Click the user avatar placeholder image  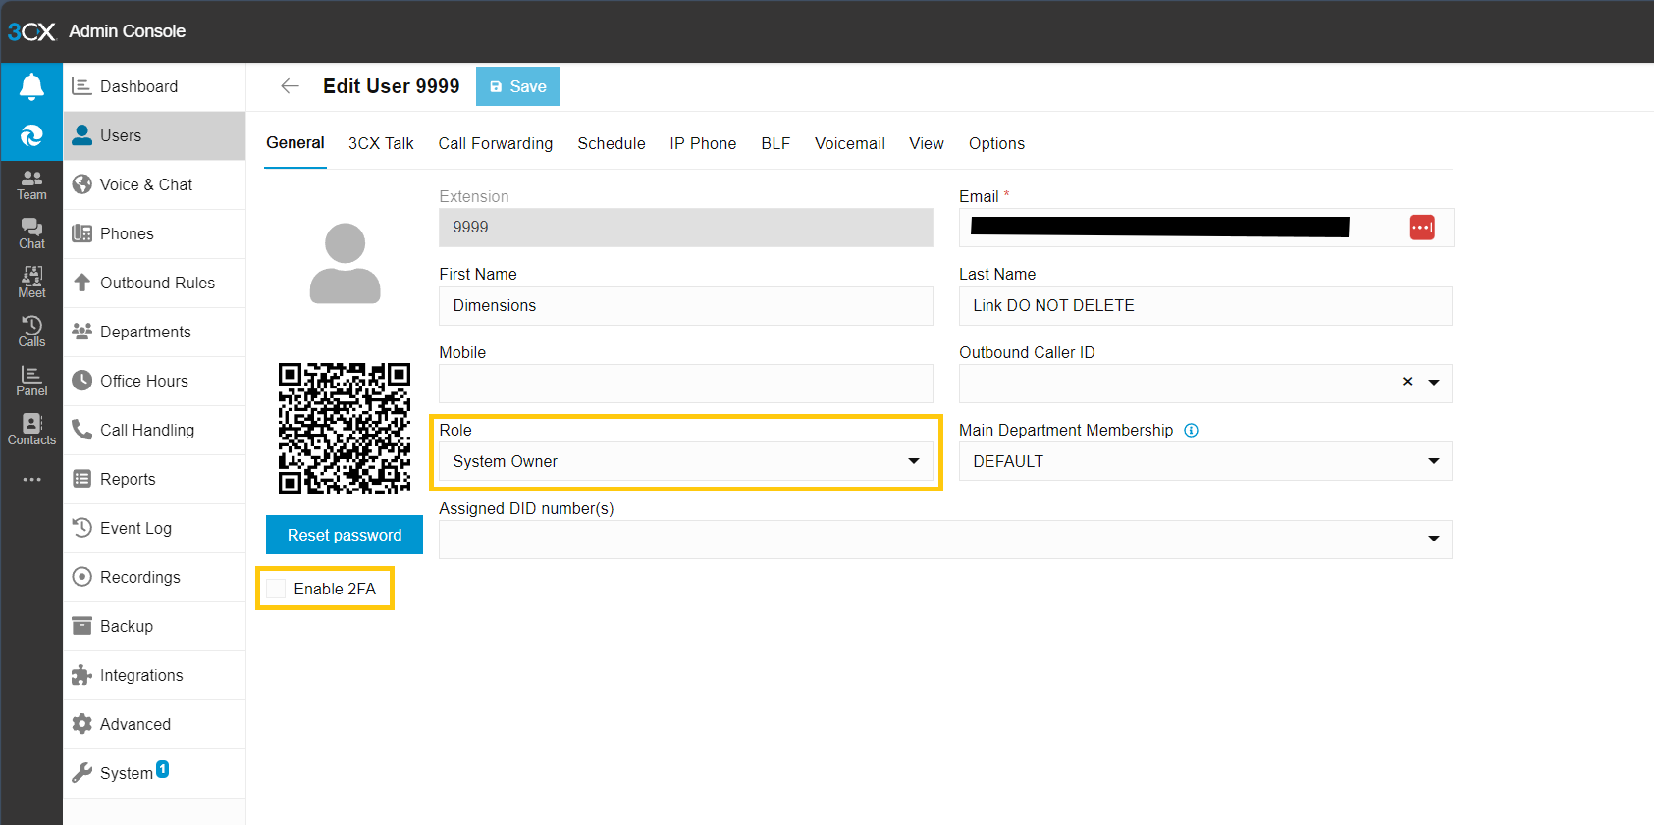point(345,263)
